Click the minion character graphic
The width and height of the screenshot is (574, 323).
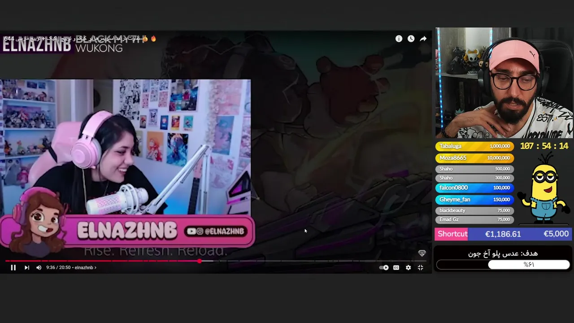click(x=544, y=188)
